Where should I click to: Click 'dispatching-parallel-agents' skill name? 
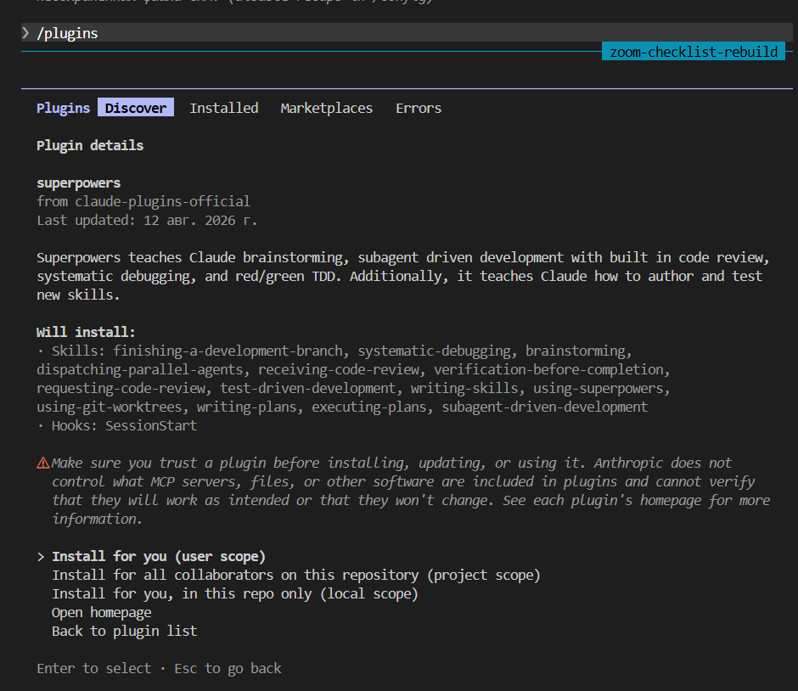[139, 370]
